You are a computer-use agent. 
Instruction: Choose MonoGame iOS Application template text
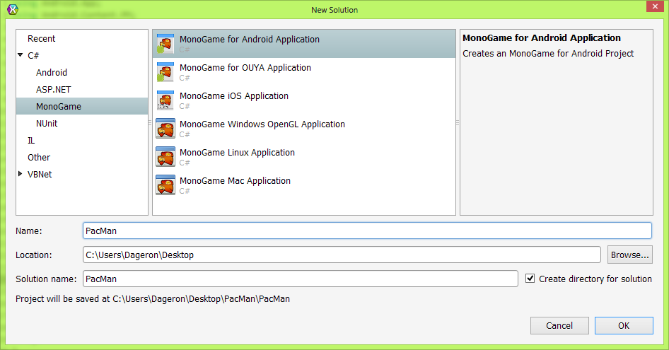point(234,95)
